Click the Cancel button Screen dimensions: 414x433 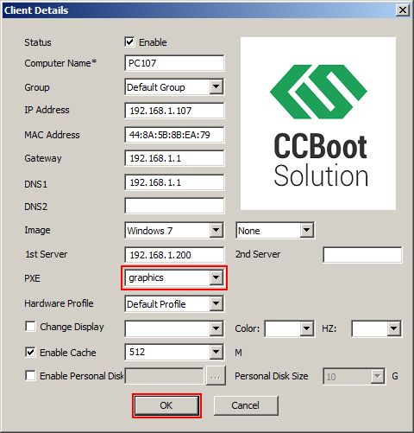point(246,405)
